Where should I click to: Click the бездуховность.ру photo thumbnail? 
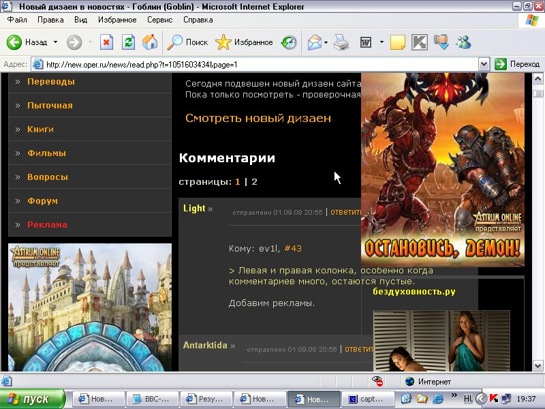pos(441,341)
